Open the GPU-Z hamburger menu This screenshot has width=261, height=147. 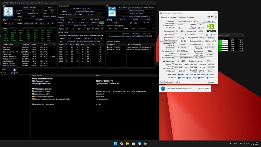point(216,17)
